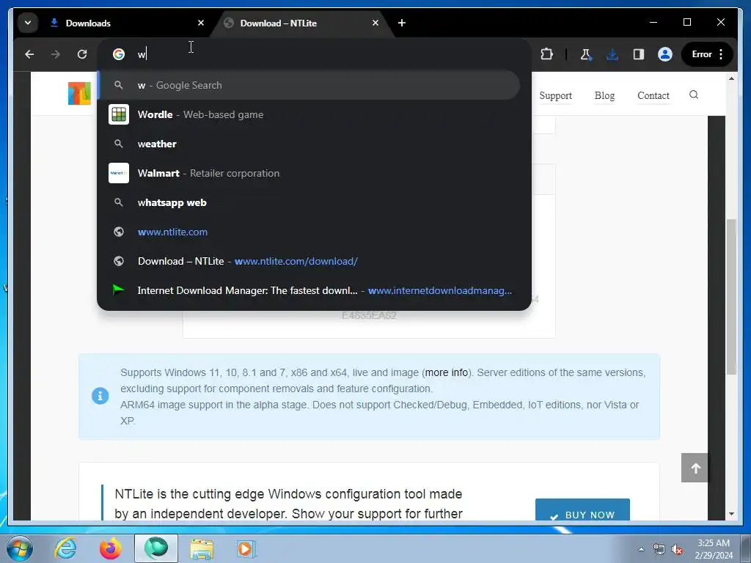Image resolution: width=751 pixels, height=563 pixels.
Task: Click the Wordle grid icon
Action: (x=119, y=115)
